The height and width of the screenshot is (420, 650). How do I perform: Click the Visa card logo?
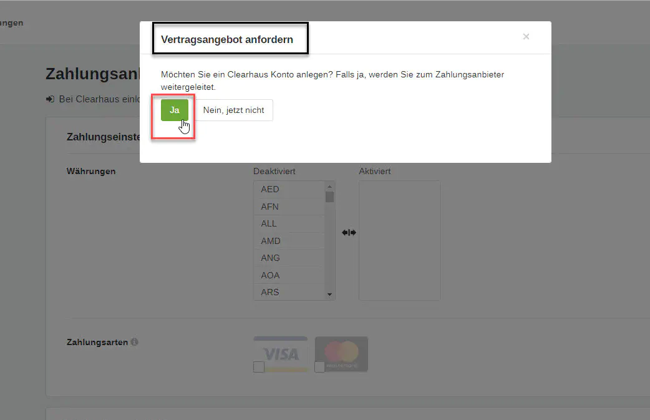click(280, 354)
